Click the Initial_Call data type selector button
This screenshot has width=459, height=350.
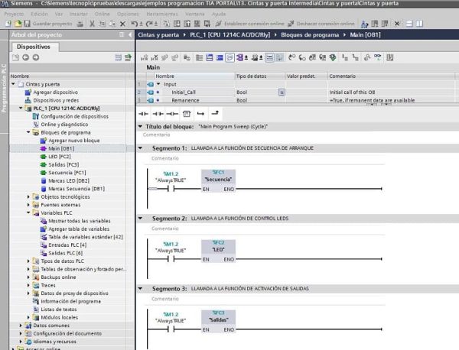pos(282,92)
